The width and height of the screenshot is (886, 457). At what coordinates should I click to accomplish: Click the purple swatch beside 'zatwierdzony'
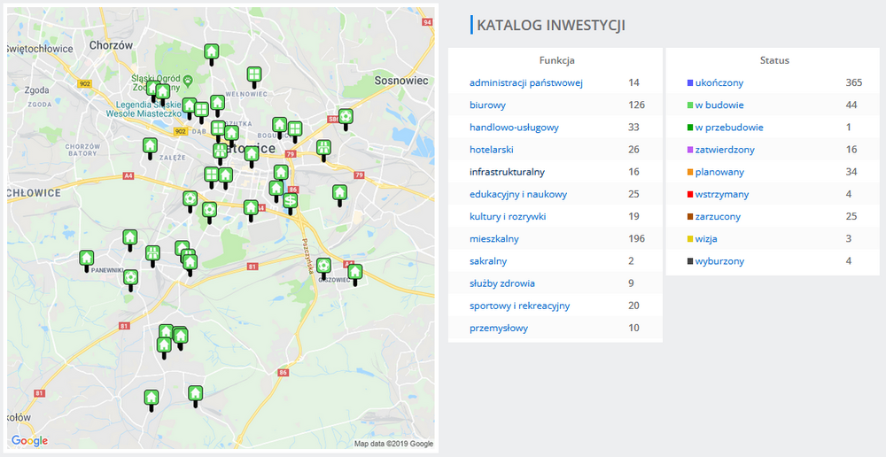point(690,150)
